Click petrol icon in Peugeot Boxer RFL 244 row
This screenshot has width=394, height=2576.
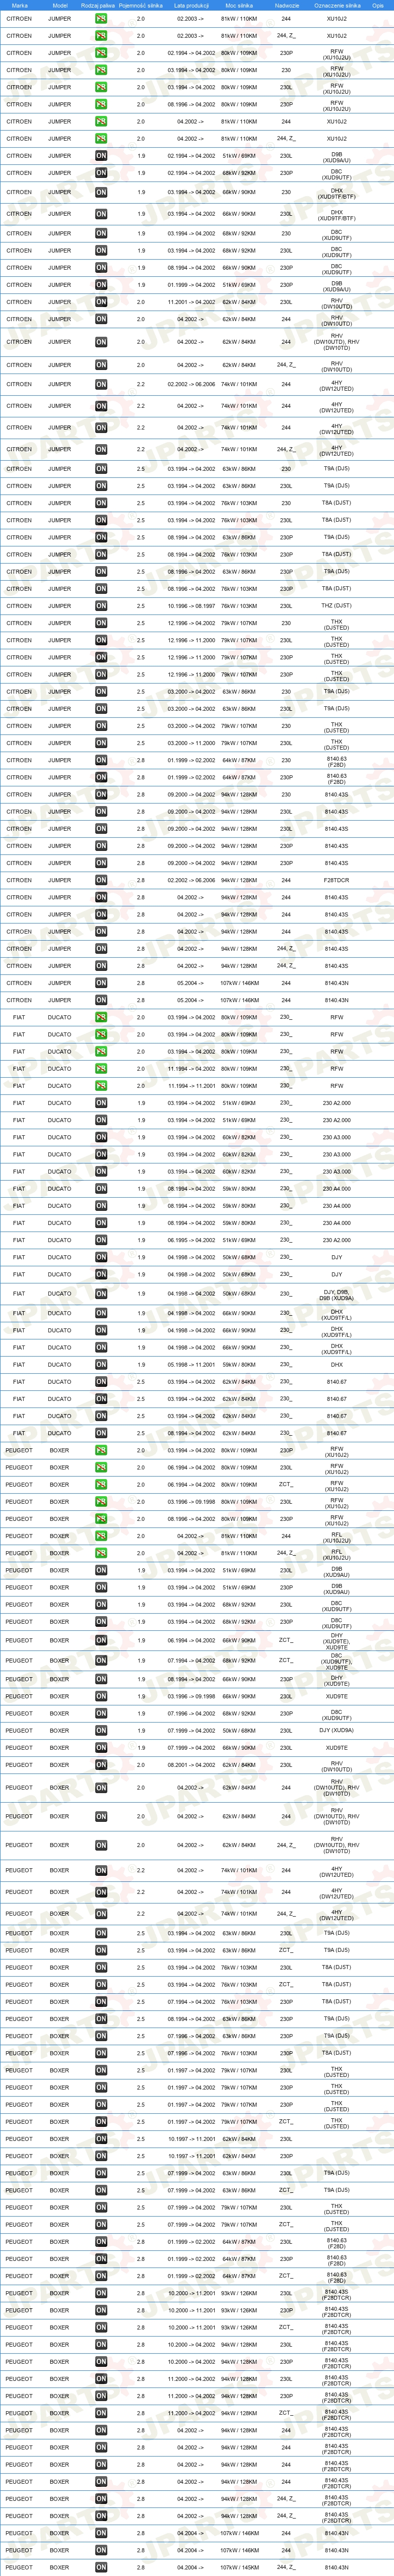point(101,1536)
